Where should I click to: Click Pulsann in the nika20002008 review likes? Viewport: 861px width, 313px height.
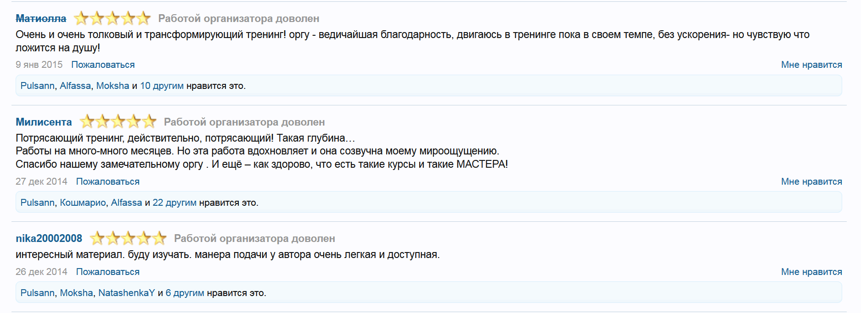tap(37, 293)
